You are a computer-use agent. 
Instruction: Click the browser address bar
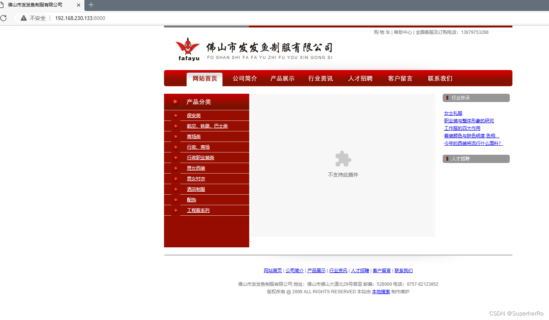coord(80,18)
